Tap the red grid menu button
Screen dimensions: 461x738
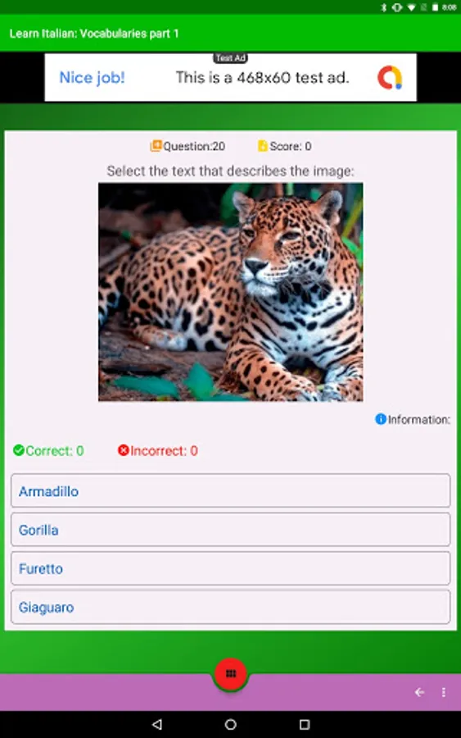[x=230, y=673]
